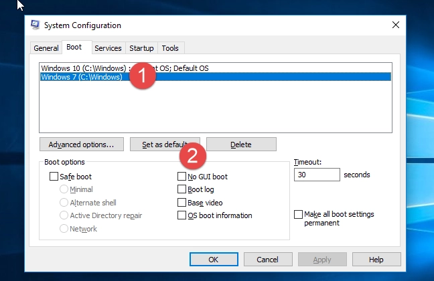The width and height of the screenshot is (434, 281).
Task: Close the System Configuration dialog
Action: pyautogui.click(x=396, y=25)
